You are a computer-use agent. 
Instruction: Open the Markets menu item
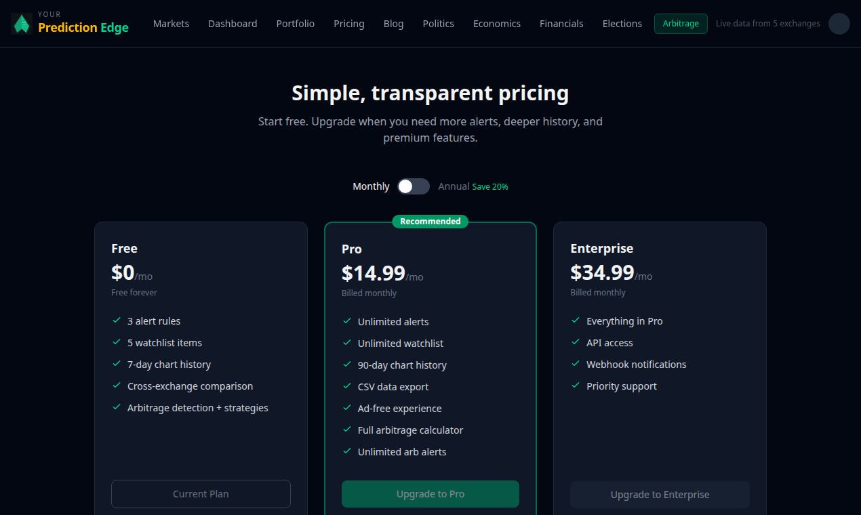pyautogui.click(x=171, y=23)
